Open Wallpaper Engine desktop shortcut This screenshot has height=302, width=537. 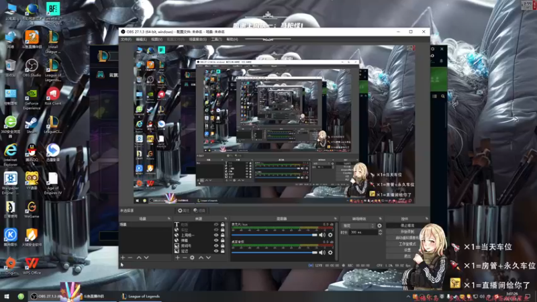pos(10,183)
